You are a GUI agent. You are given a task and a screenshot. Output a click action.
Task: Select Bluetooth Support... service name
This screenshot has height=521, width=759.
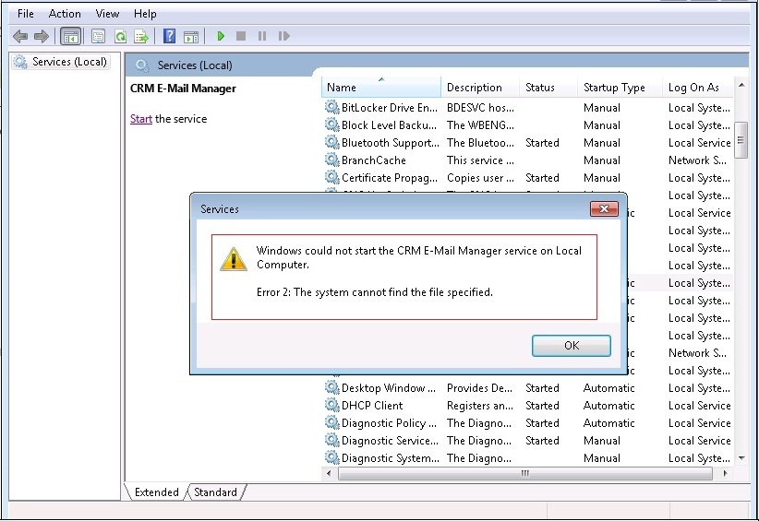391,143
